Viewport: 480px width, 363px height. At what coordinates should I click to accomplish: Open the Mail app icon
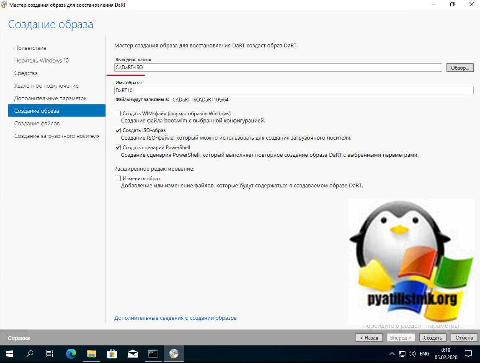tap(133, 353)
